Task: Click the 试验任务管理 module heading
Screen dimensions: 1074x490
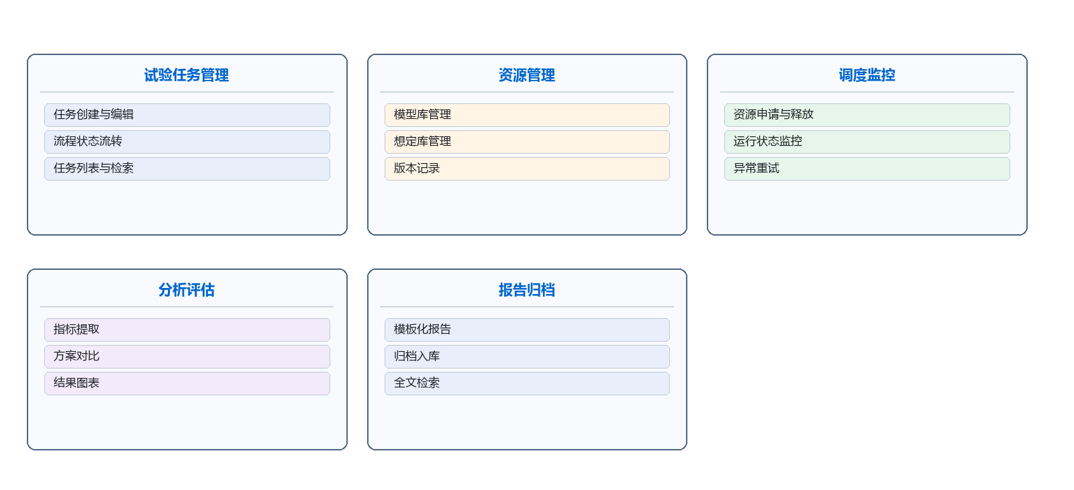Action: coord(187,75)
